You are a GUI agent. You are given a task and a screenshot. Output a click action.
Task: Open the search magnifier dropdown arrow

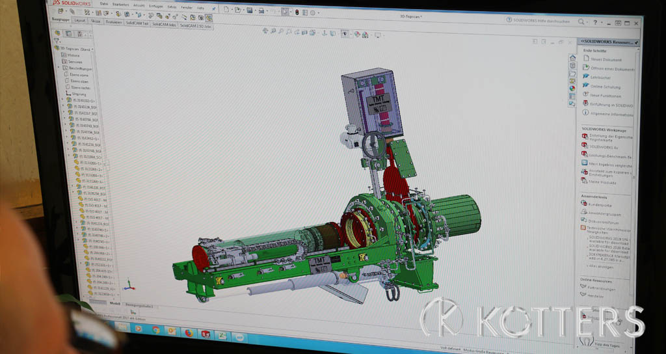pos(587,22)
